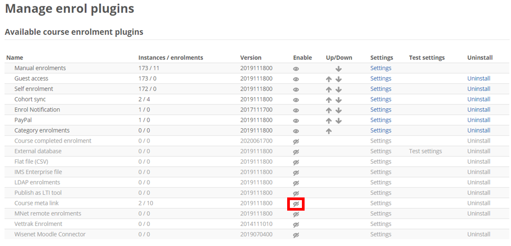Enable Course completed enrolment crossed-eye icon
This screenshot has height=246, width=511.
[x=296, y=141]
